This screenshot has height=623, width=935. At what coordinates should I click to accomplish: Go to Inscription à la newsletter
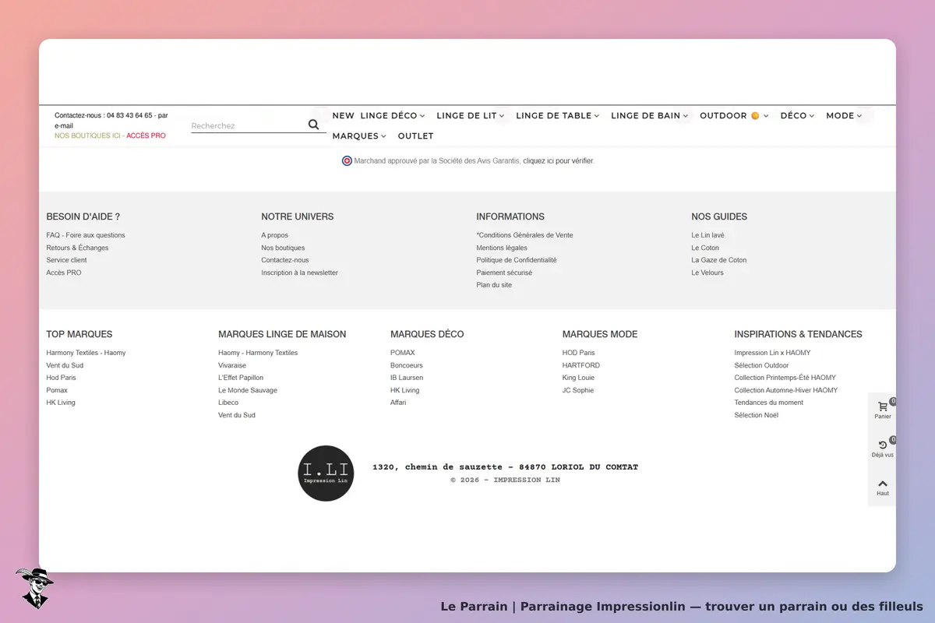click(x=300, y=273)
